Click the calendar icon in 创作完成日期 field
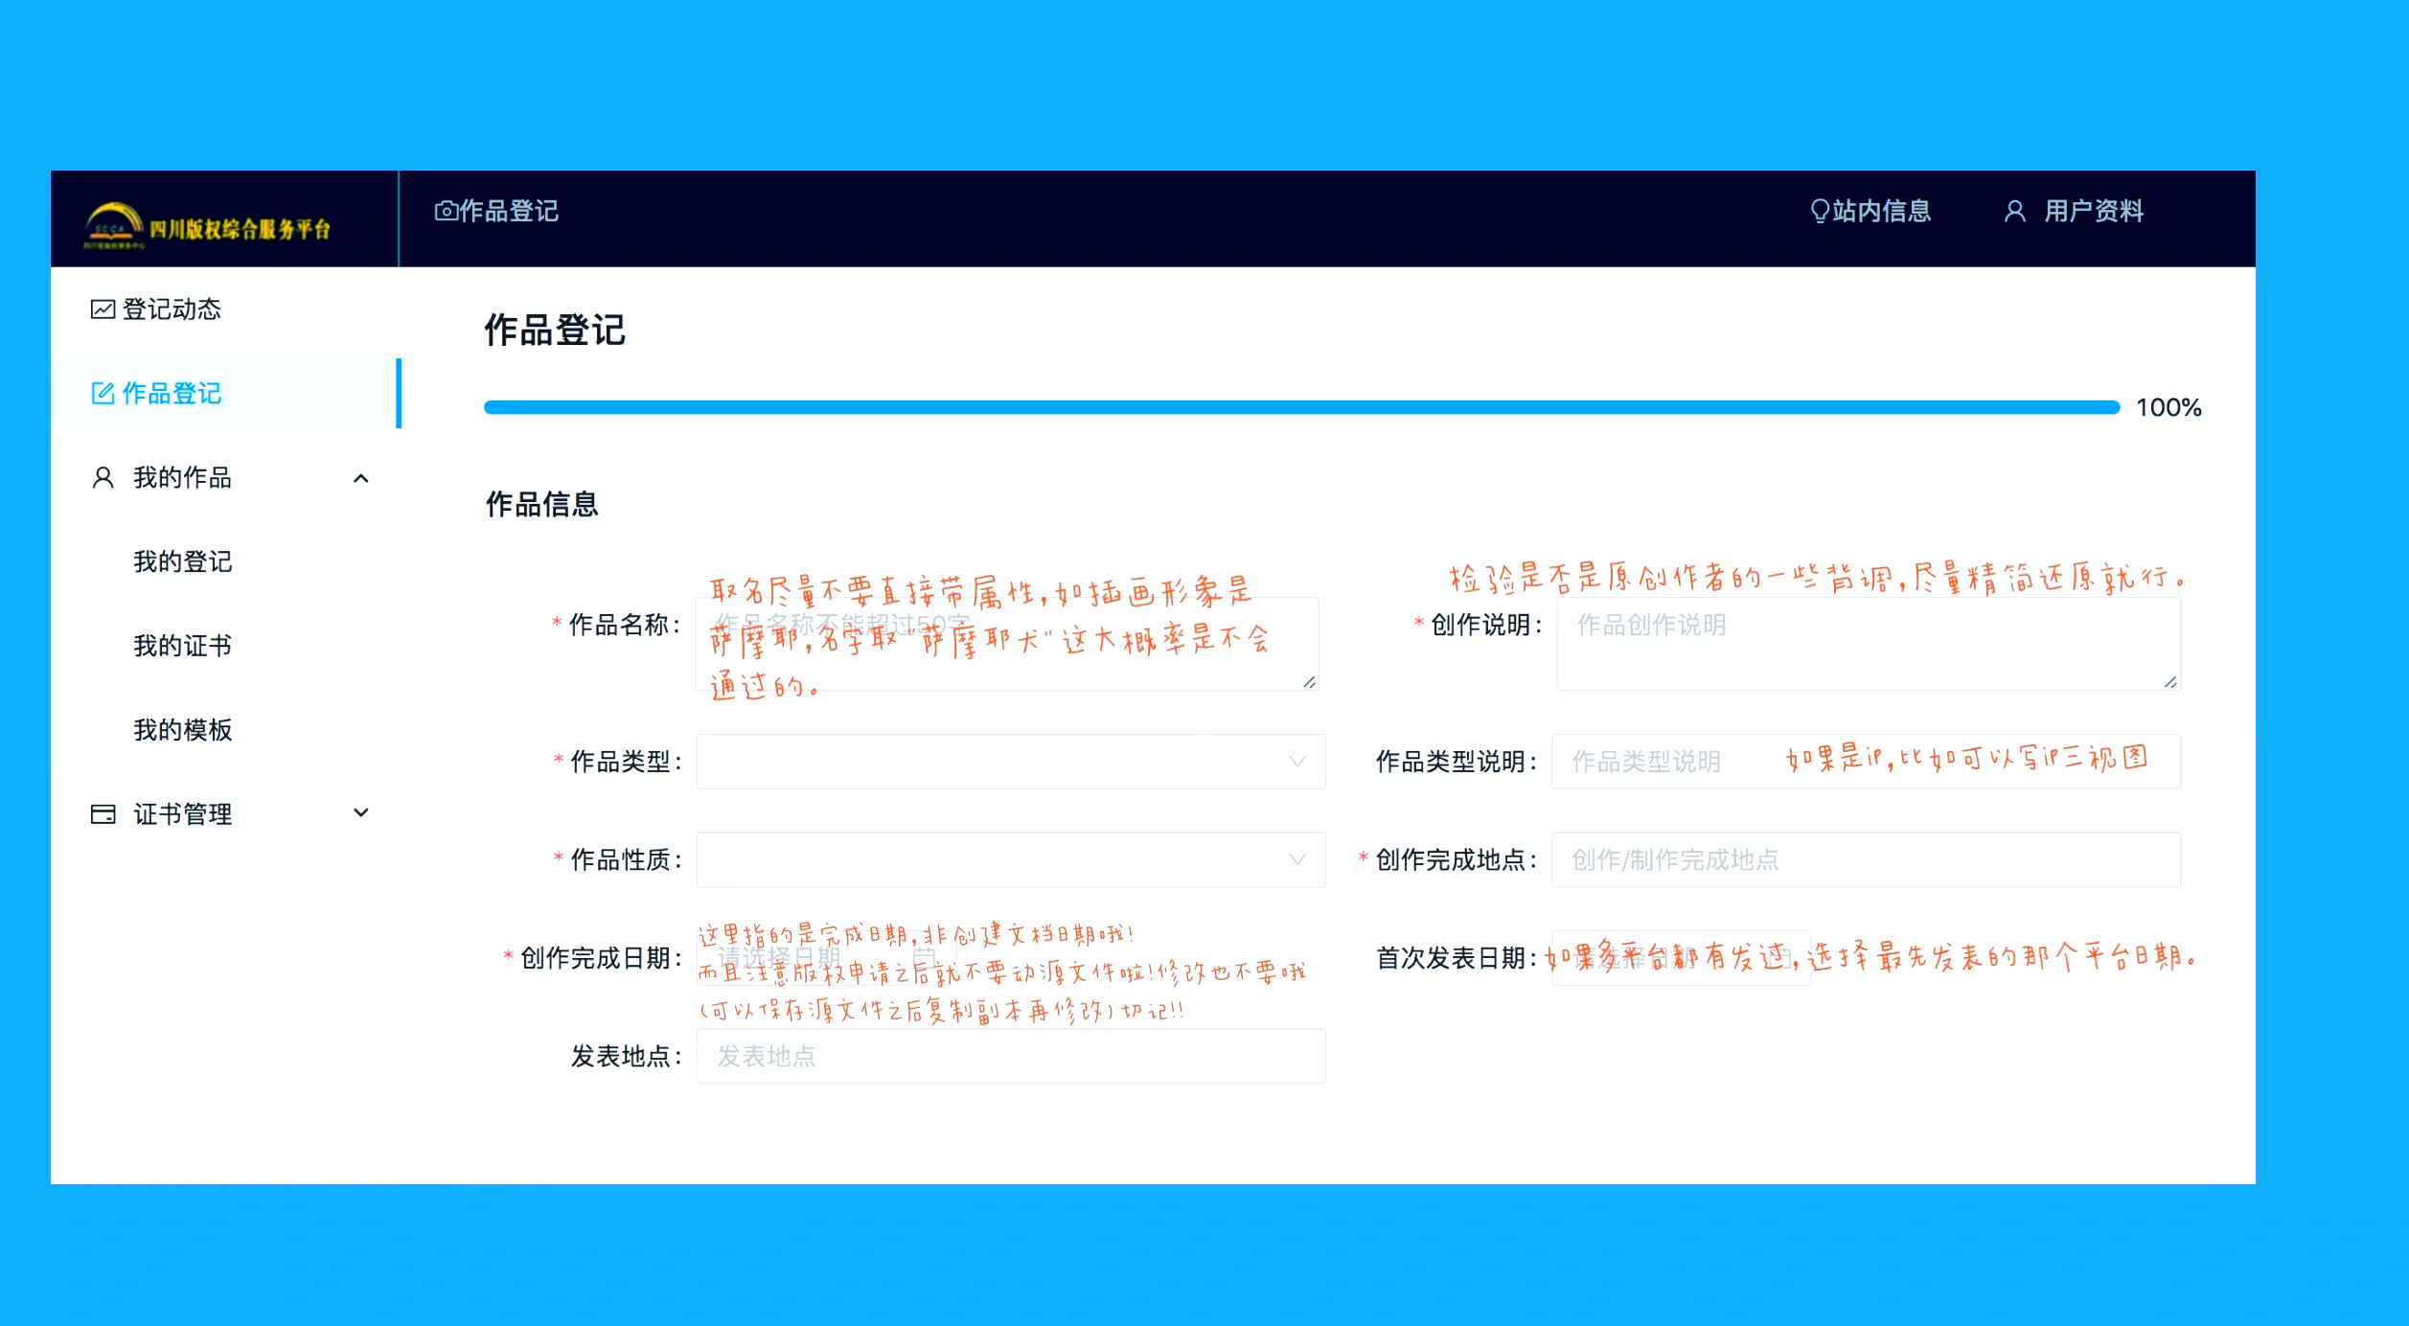The width and height of the screenshot is (2409, 1326). pos(924,958)
